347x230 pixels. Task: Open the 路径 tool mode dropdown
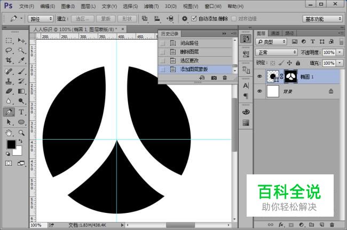(x=41, y=19)
